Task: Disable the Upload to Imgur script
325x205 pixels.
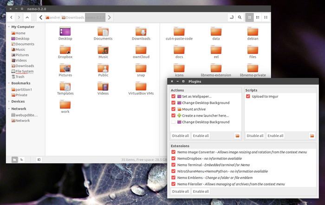Action: 248,96
